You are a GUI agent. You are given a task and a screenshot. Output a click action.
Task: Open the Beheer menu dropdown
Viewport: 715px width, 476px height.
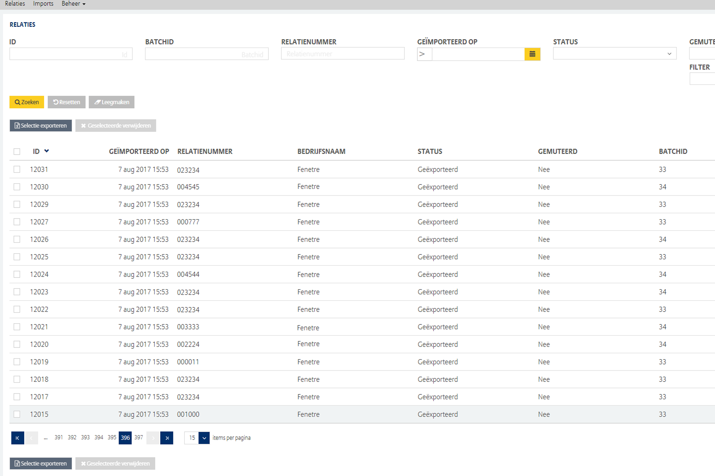coord(73,4)
